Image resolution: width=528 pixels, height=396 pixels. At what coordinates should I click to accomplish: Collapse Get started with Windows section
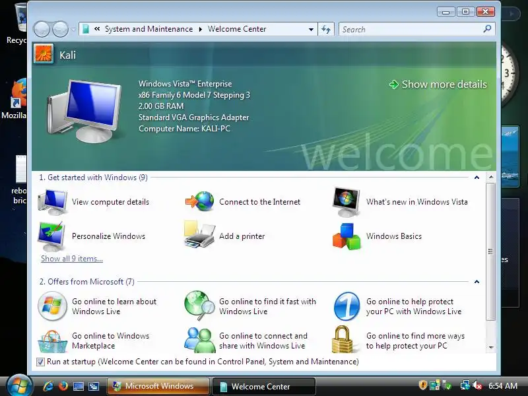(477, 177)
